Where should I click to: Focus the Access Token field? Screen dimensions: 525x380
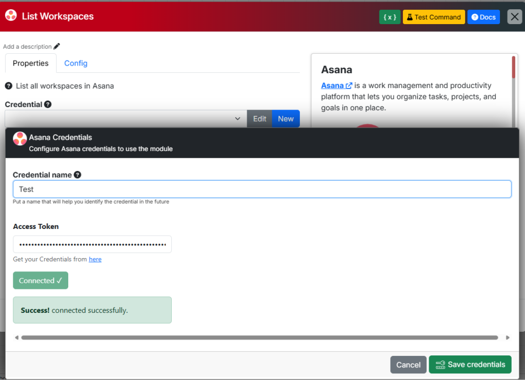[92, 244]
